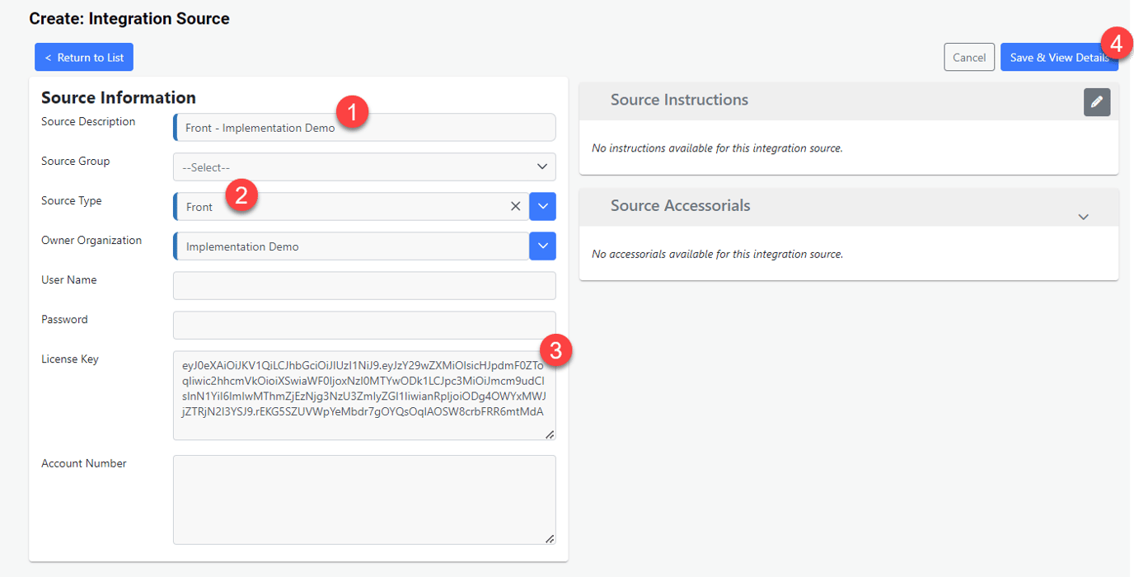Clear the Source Type value with the X icon

point(516,207)
